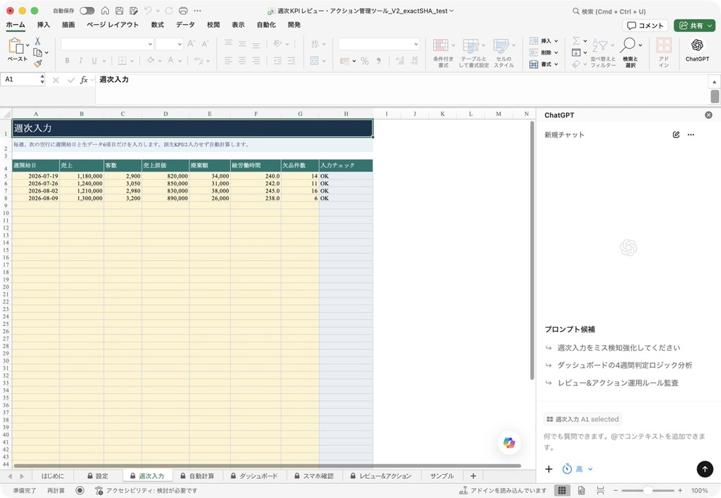The width and height of the screenshot is (721, 498).
Task: Select prompt ダッシュボードの4週間判定ロジック分析
Action: [x=625, y=365]
